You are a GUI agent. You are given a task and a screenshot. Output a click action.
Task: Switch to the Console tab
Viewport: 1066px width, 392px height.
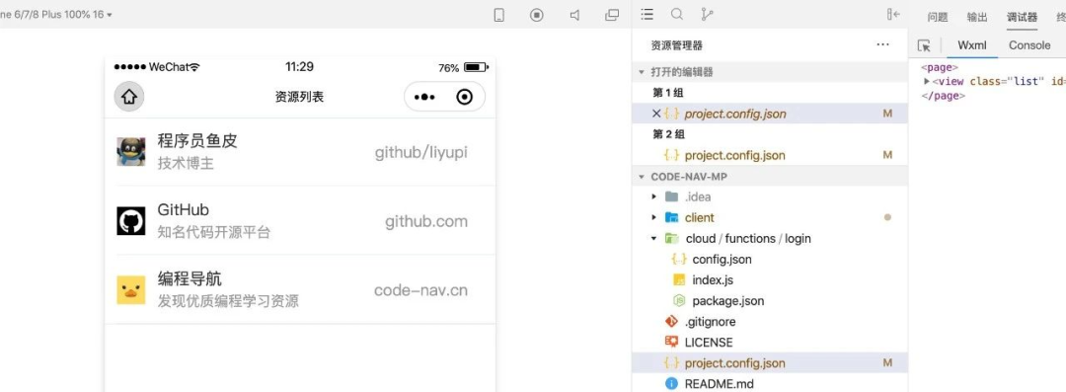click(x=1029, y=45)
